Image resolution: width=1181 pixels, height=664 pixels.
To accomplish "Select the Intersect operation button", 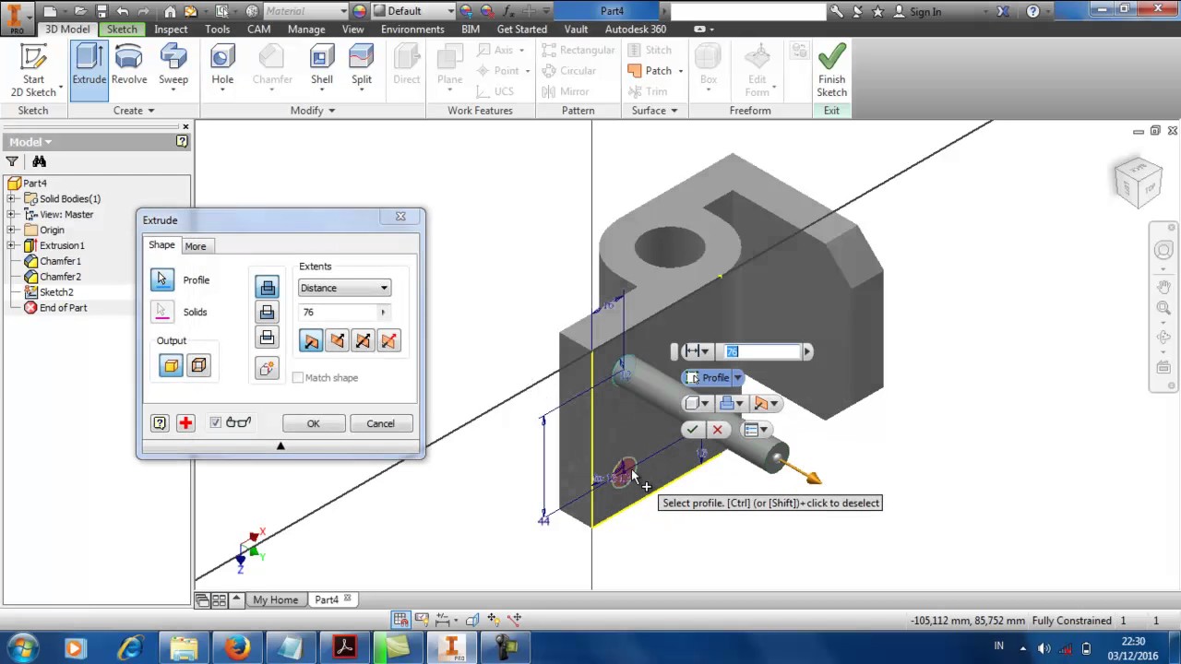I will pyautogui.click(x=267, y=338).
